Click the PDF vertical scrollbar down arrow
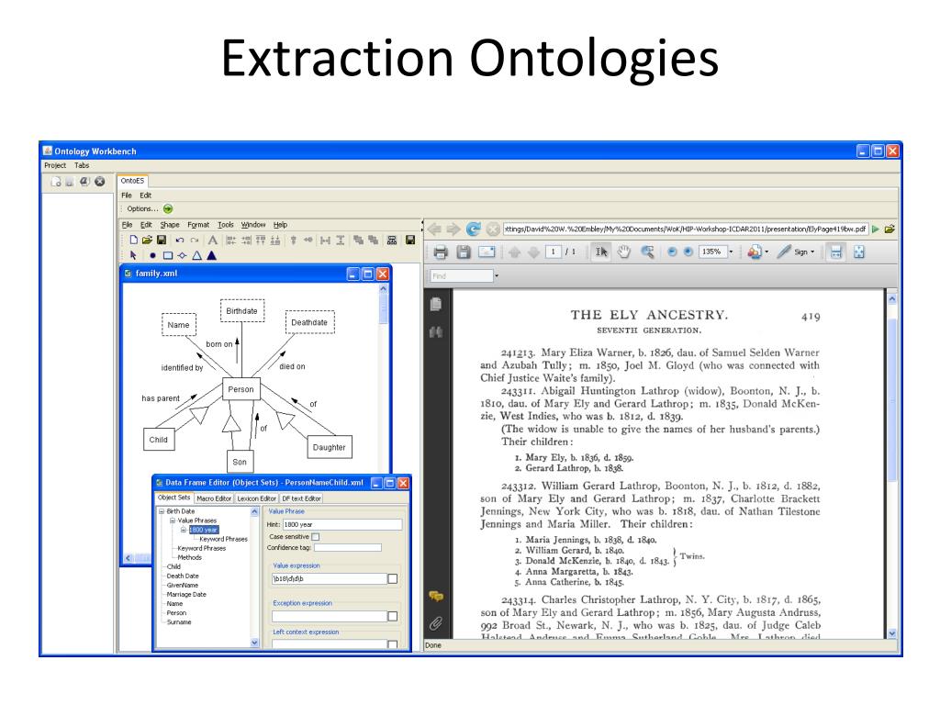This screenshot has width=940, height=705. click(892, 633)
